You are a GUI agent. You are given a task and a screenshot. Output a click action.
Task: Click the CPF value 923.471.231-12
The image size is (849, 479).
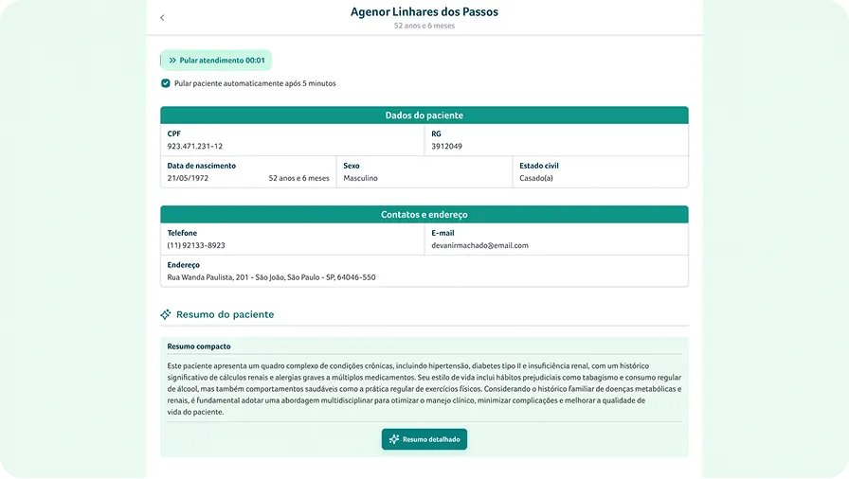pyautogui.click(x=195, y=147)
